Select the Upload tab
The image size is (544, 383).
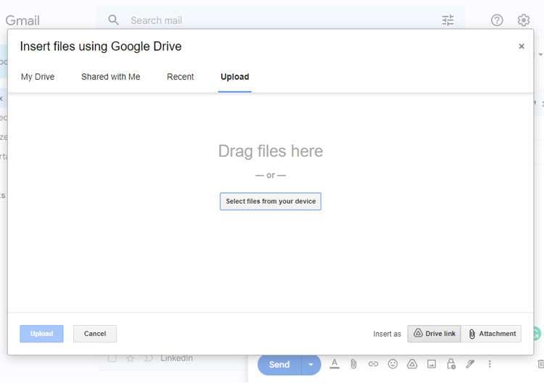[235, 77]
